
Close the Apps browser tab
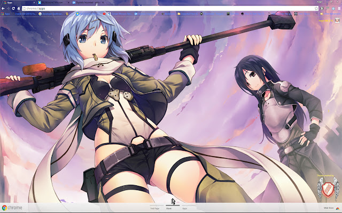tap(34, 3)
